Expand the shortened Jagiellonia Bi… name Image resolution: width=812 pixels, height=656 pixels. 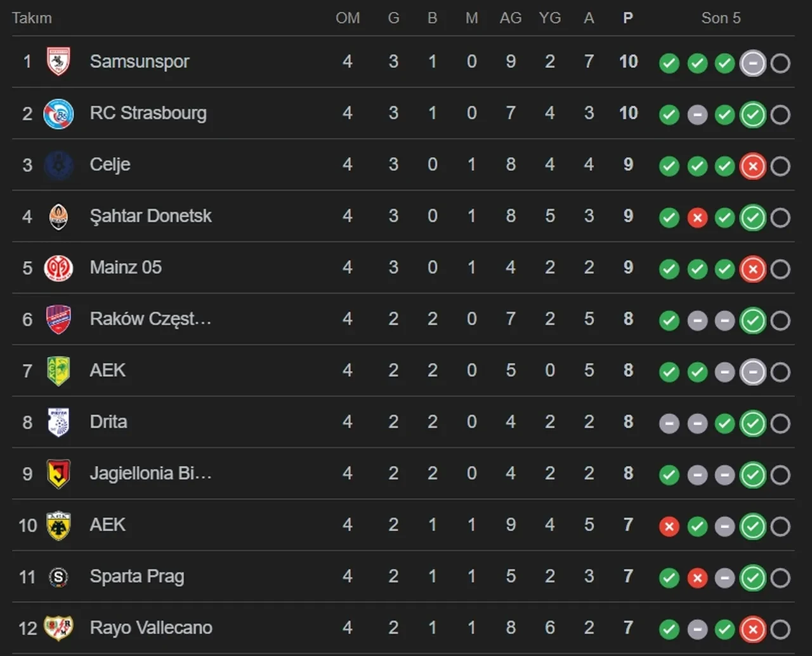tap(151, 474)
